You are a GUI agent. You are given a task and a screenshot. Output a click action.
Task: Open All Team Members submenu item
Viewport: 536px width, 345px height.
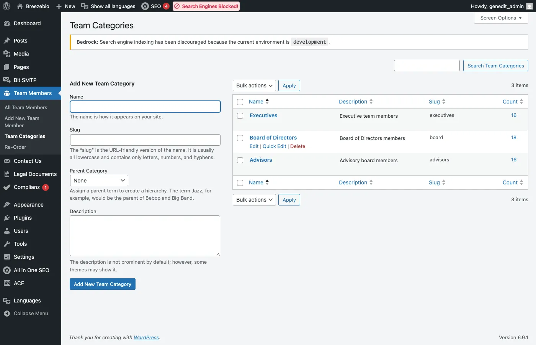coord(26,108)
